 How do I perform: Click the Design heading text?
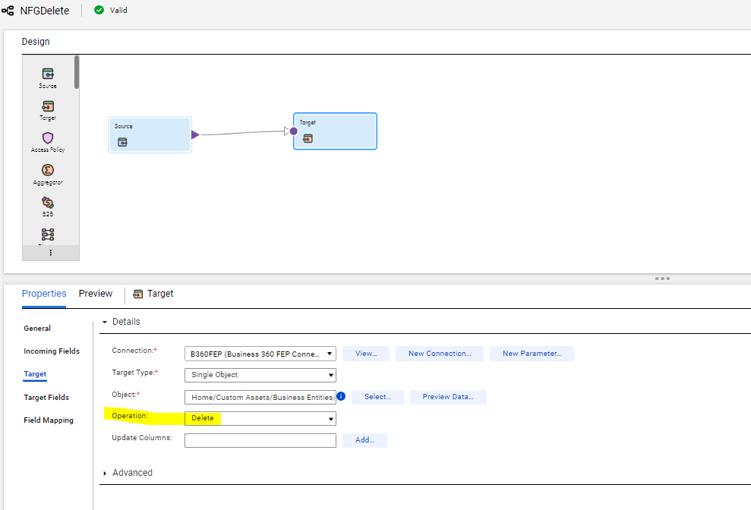click(x=36, y=42)
